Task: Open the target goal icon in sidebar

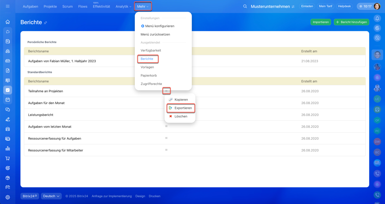Action: tap(8, 168)
